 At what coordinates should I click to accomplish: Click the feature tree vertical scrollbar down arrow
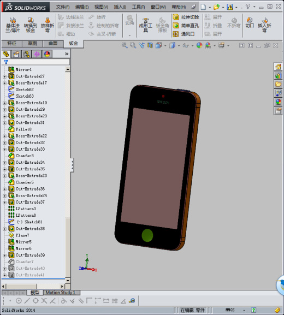coord(68,281)
